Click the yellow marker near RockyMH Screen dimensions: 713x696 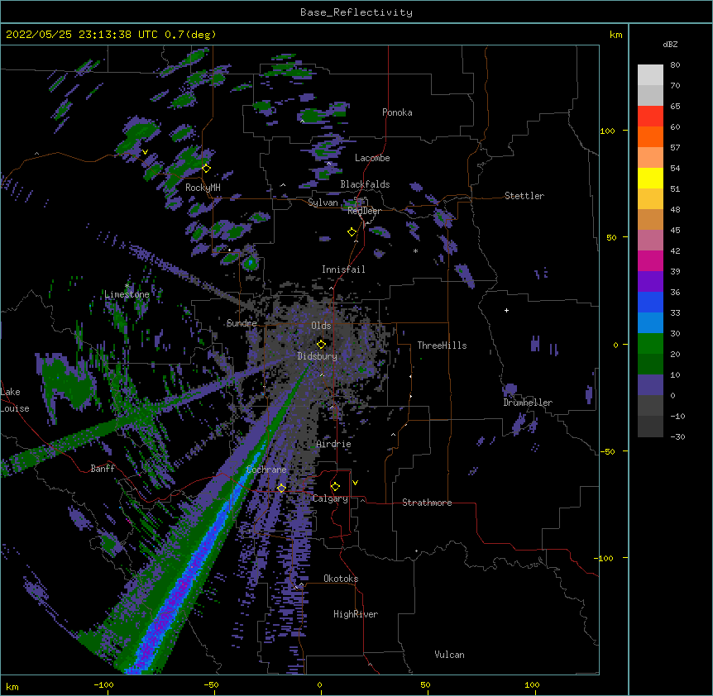coord(206,168)
